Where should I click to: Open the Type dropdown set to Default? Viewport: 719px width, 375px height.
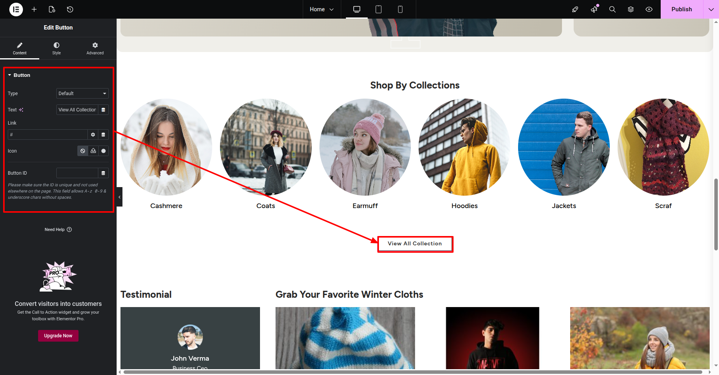[82, 94]
